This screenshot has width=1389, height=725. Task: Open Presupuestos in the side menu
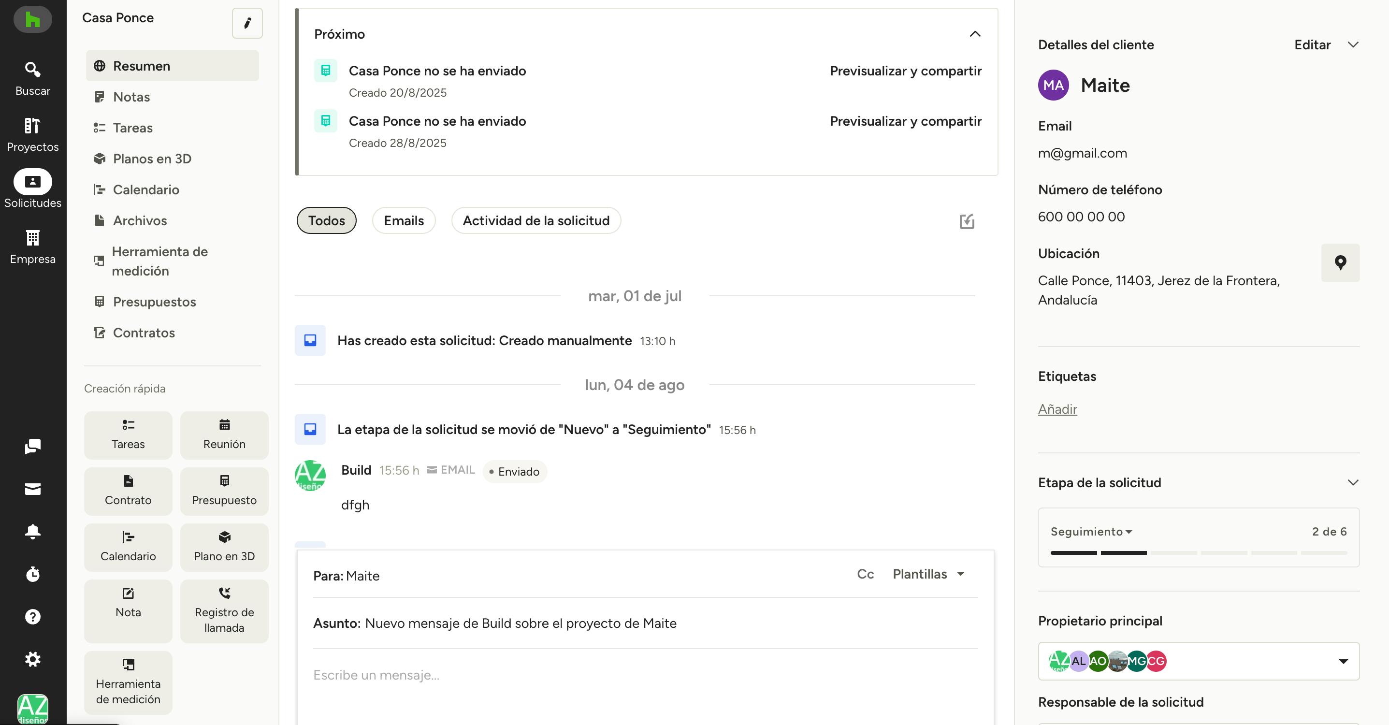154,302
